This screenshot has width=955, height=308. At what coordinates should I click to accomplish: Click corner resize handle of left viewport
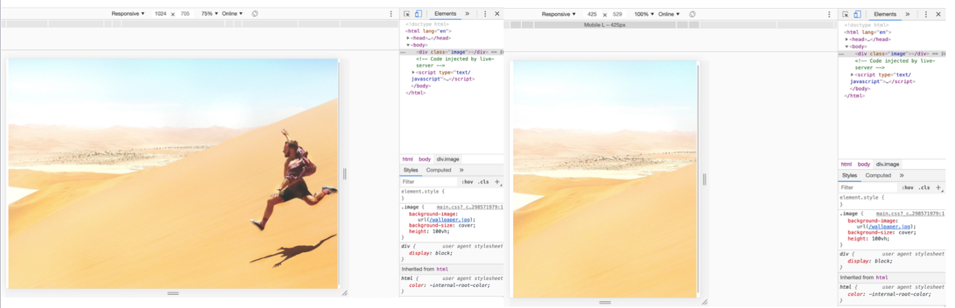[344, 293]
